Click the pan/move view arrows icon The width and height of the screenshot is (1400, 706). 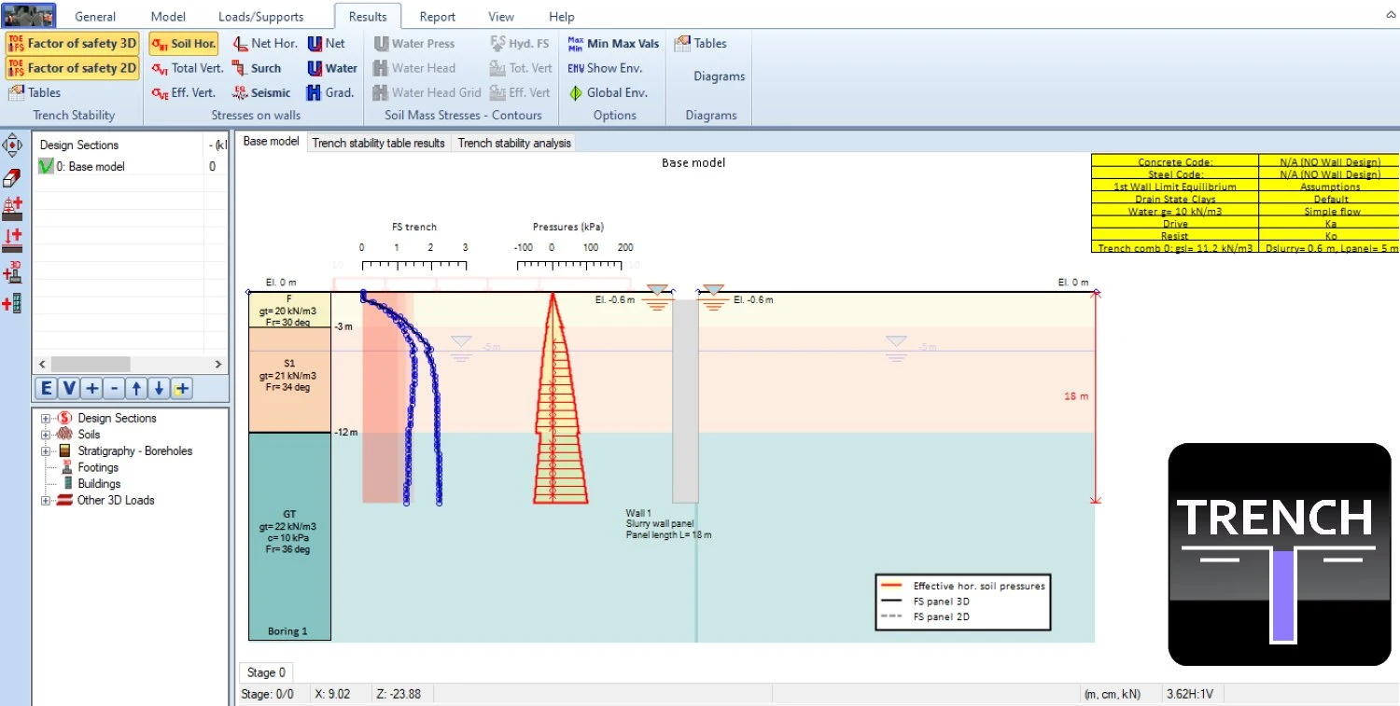[x=13, y=146]
